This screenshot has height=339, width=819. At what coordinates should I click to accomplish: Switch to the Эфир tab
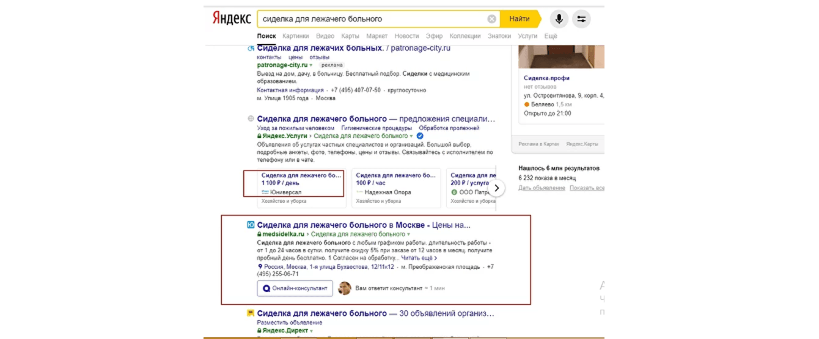434,36
